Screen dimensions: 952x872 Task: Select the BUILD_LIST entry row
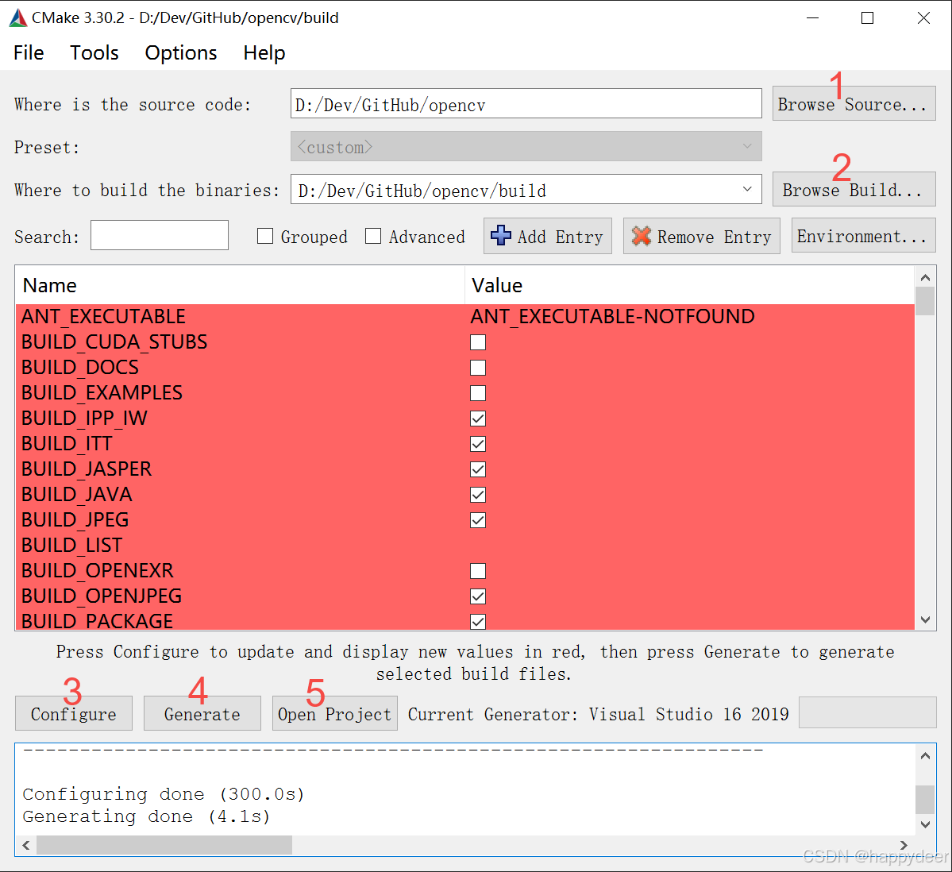(x=465, y=546)
